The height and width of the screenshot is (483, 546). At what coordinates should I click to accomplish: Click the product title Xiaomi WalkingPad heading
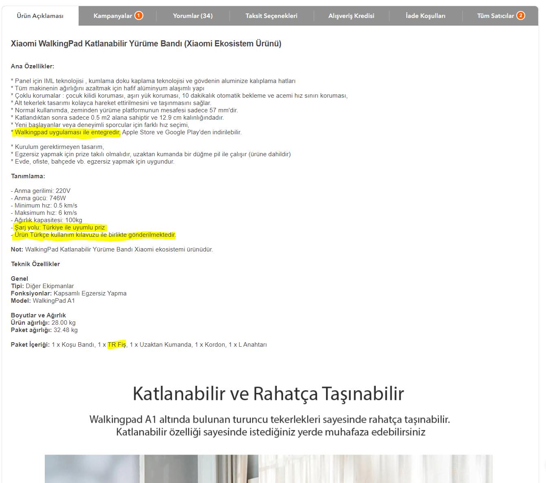(x=146, y=44)
